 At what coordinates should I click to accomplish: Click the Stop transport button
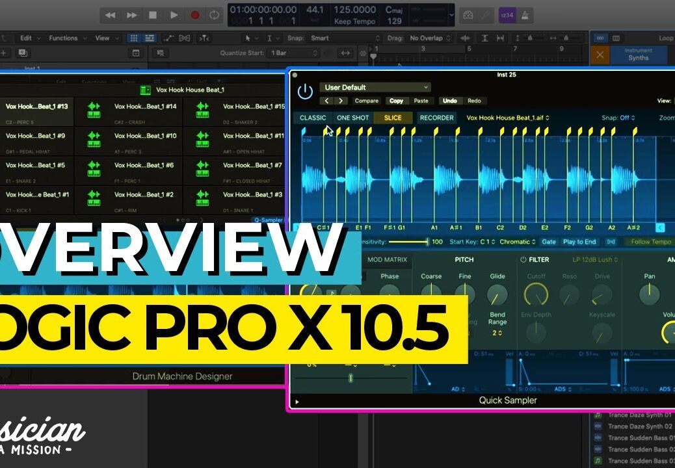click(x=152, y=16)
